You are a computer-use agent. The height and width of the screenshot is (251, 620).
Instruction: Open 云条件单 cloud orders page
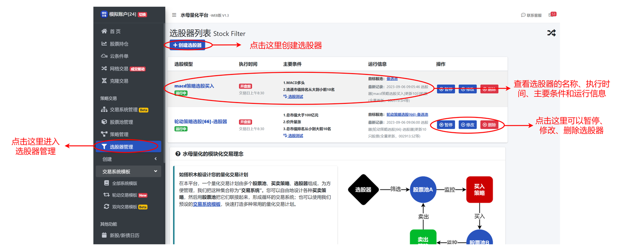click(119, 56)
